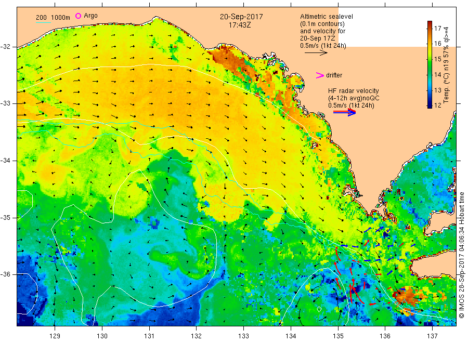Viewport: 468px width, 343px height.
Task: Click the colorbar value 14
Action: [437, 74]
